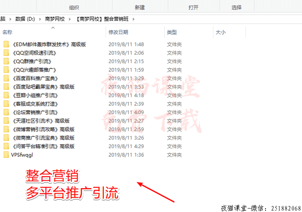This screenshot has width=302, height=212.
Task: Click date 2019/8/11 2:06 cell
Action: (x=126, y=53)
